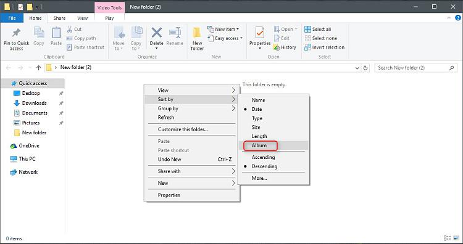Open the Play tab
Screen dimensions: 463x244
(109, 18)
